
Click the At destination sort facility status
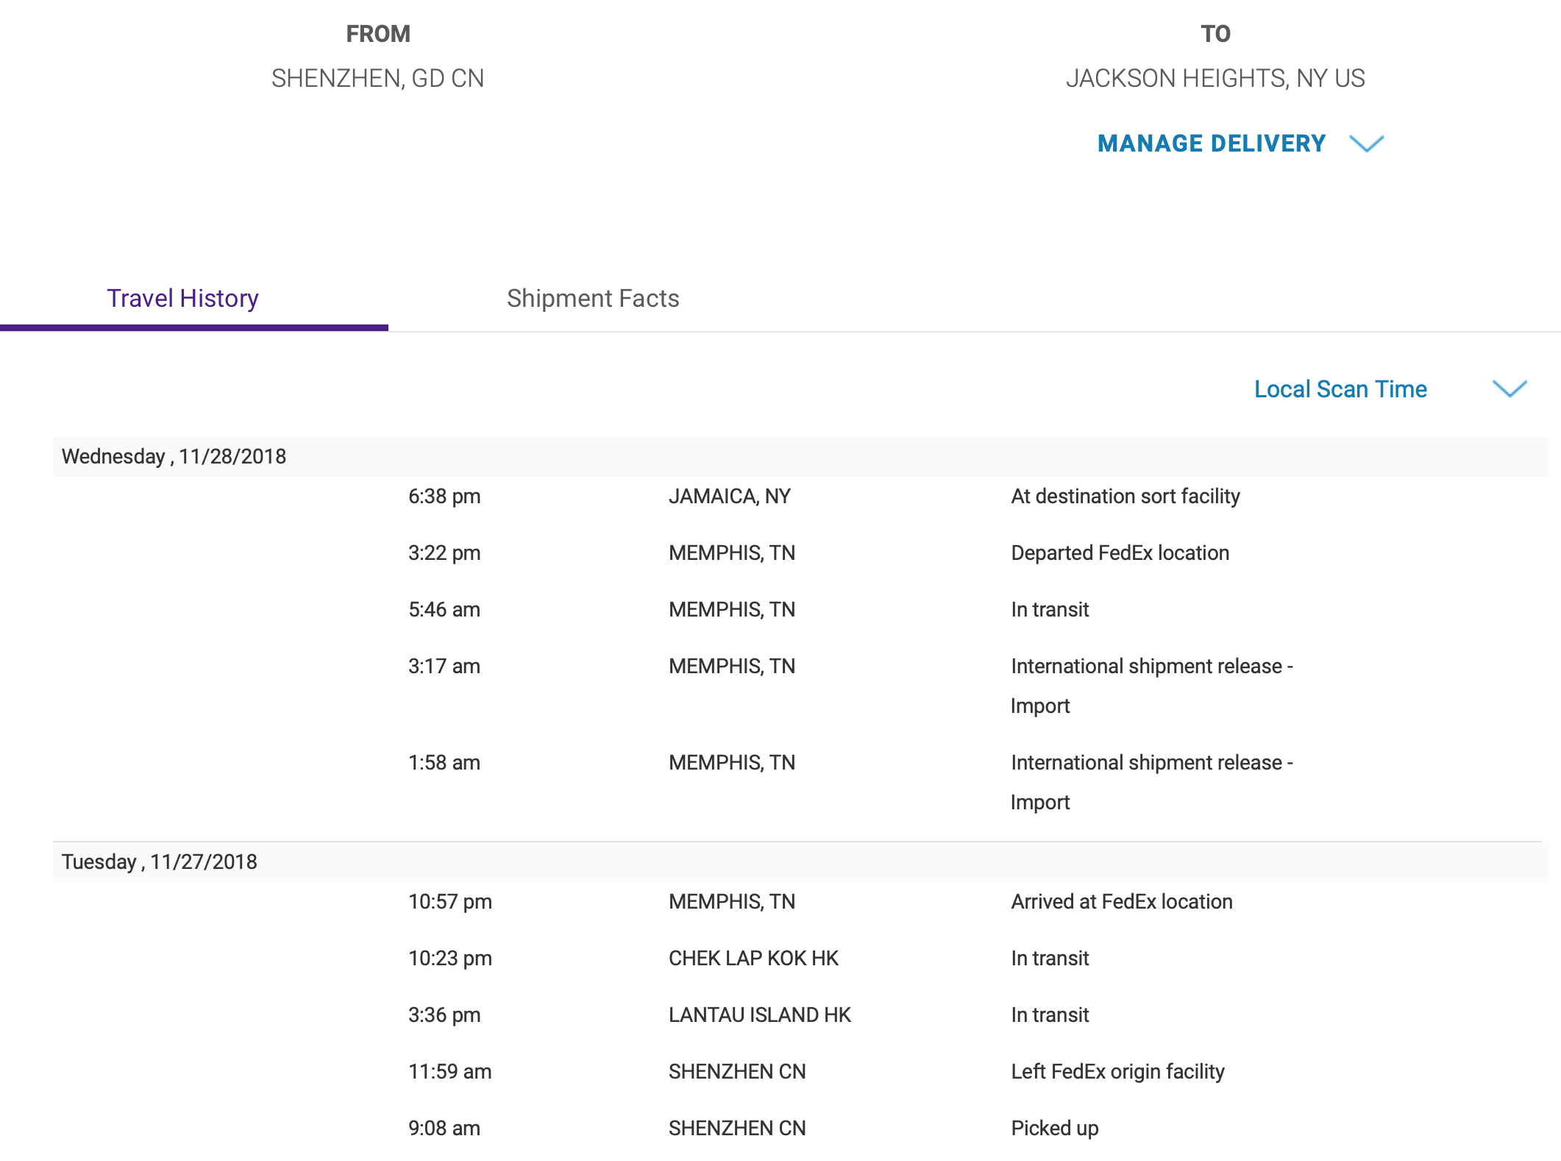click(1125, 497)
